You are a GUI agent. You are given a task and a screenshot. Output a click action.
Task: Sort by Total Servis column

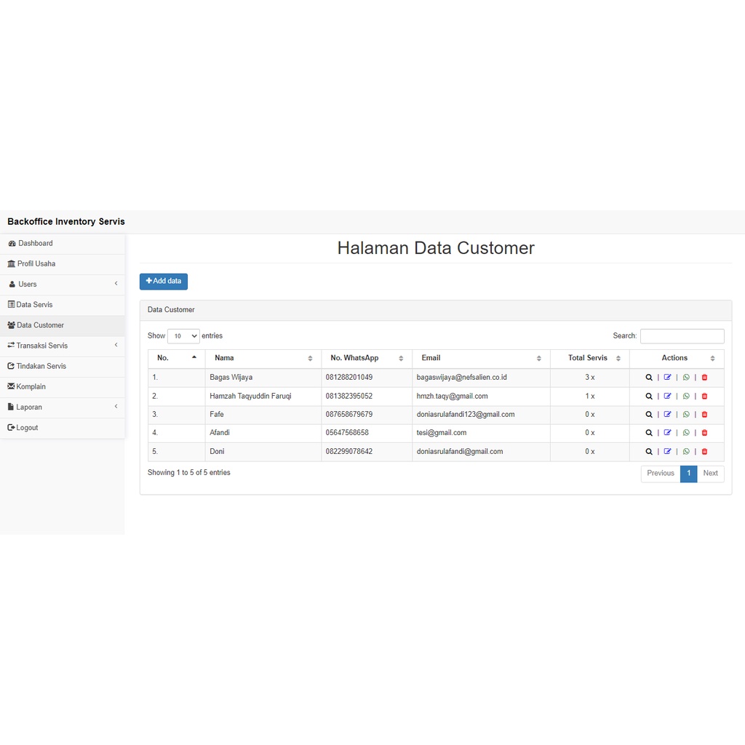590,358
